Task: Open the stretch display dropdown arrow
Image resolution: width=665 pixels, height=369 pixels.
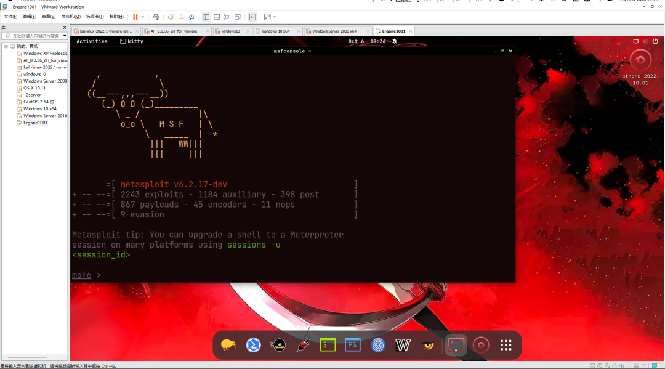Action: (275, 17)
